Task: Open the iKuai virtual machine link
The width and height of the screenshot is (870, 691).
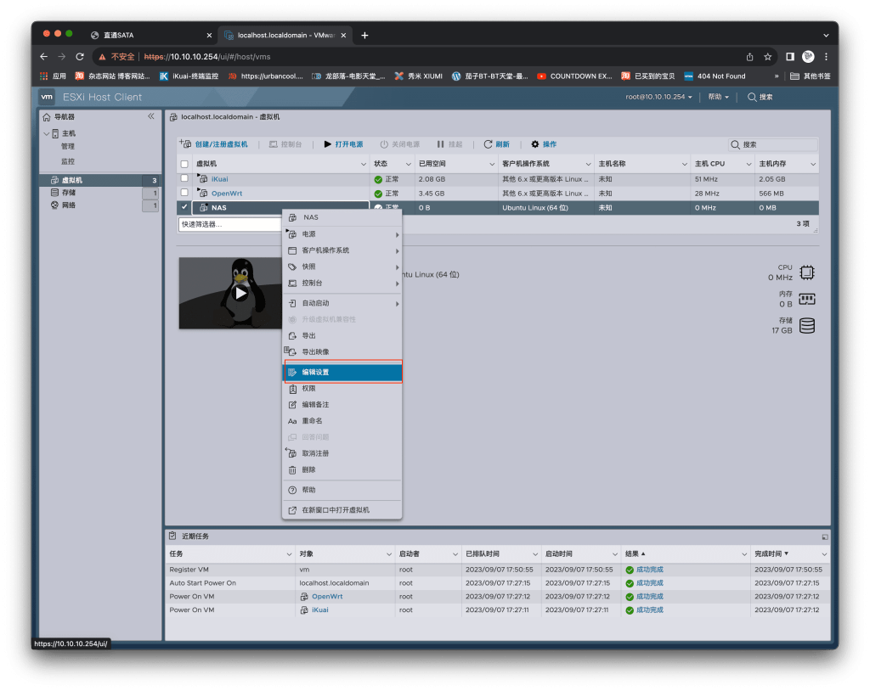Action: pyautogui.click(x=219, y=179)
